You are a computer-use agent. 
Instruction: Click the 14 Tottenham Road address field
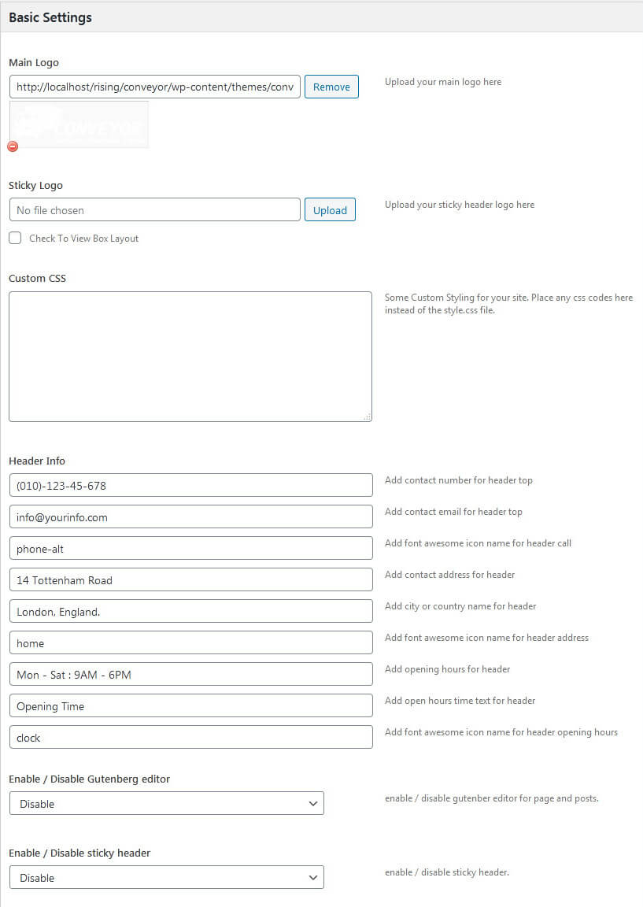click(x=190, y=579)
